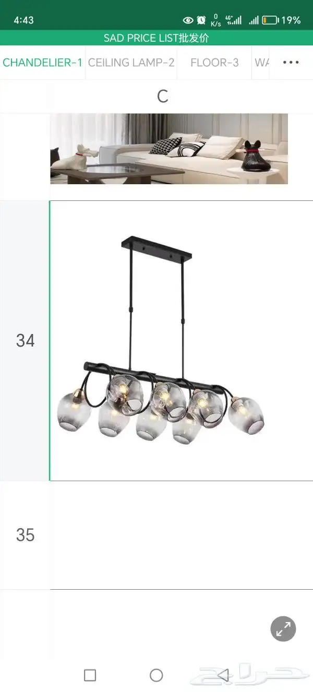The image size is (313, 692).
Task: Tap the battery icon in status bar
Action: pyautogui.click(x=270, y=20)
